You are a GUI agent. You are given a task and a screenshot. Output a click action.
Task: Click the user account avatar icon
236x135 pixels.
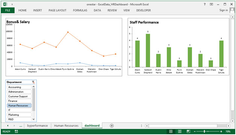(232, 10)
